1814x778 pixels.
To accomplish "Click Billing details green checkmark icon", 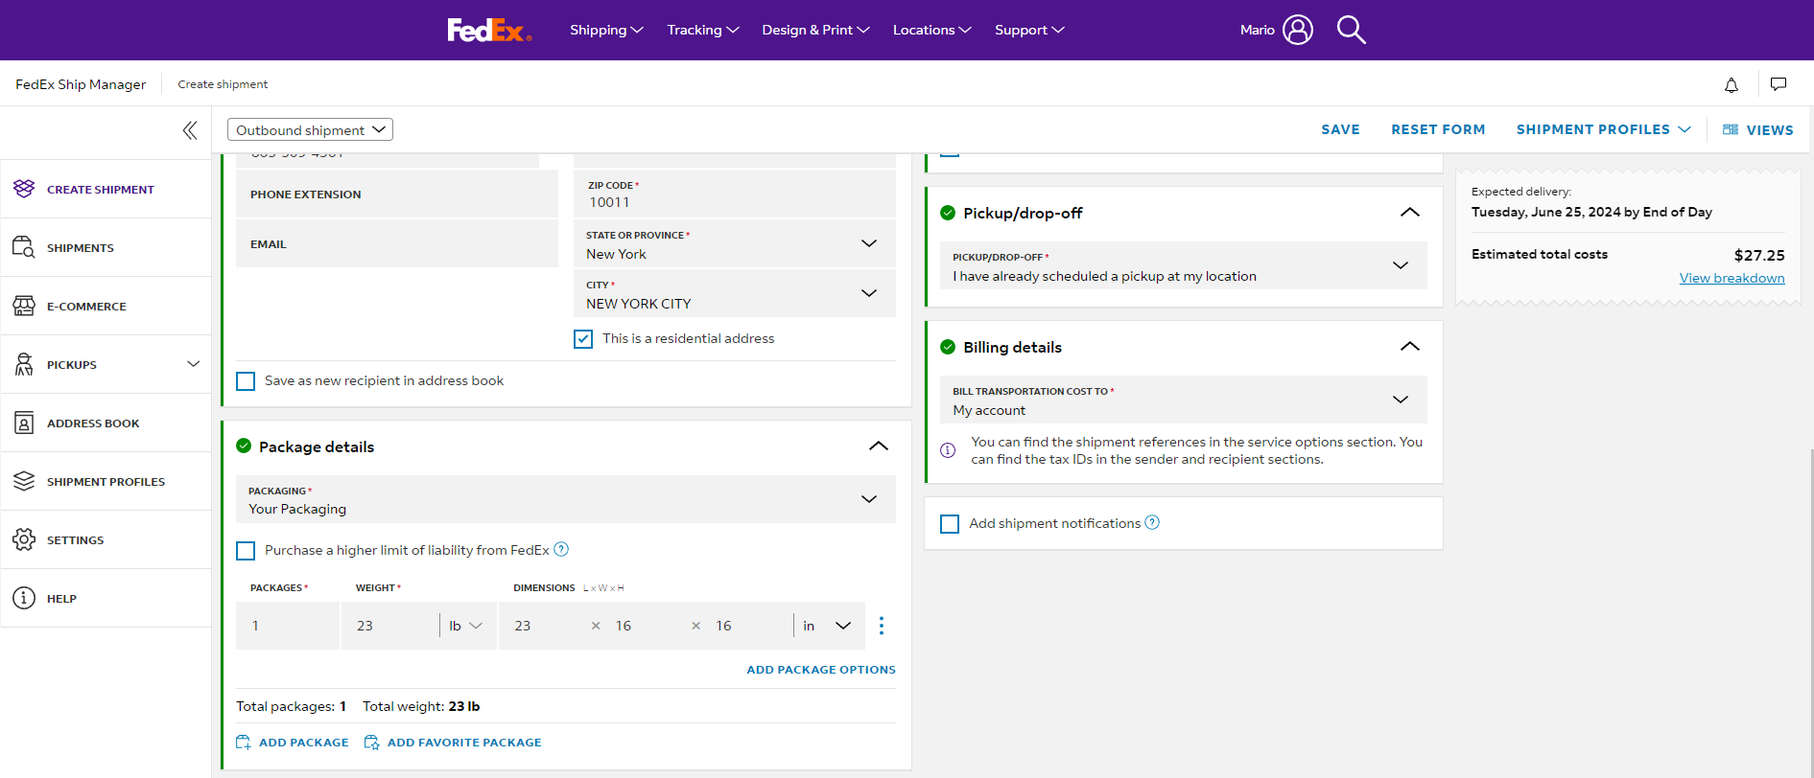I will coord(948,347).
